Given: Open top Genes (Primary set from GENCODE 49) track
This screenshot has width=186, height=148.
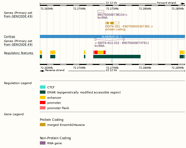Looking at the screenshot, I should (18, 15).
